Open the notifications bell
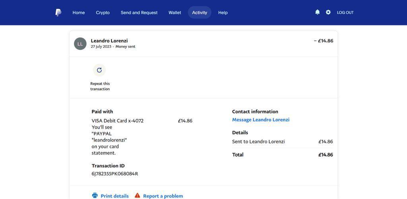 pyautogui.click(x=317, y=12)
